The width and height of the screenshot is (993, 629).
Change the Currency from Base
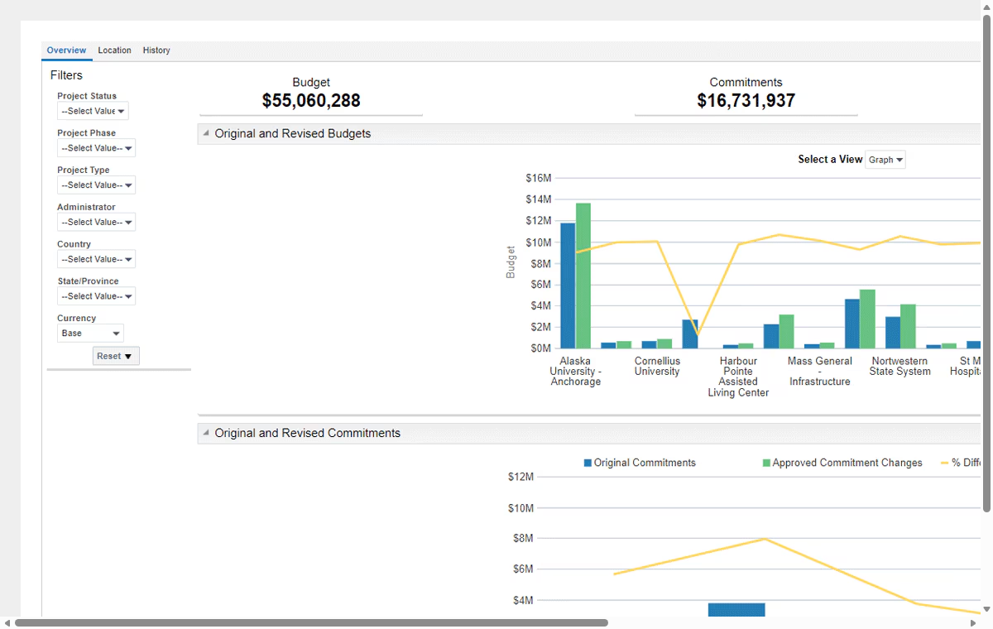point(90,334)
